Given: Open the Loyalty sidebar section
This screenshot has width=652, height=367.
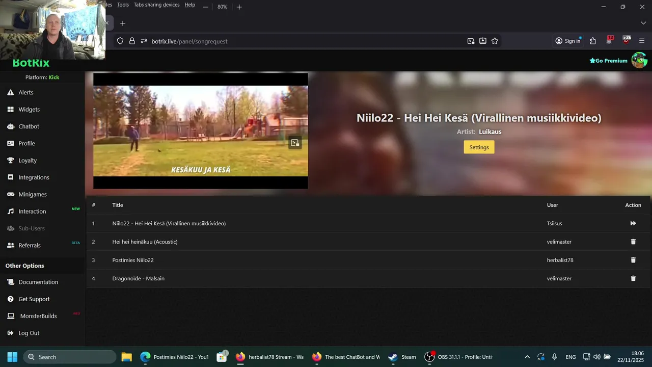Looking at the screenshot, I should 28,160.
